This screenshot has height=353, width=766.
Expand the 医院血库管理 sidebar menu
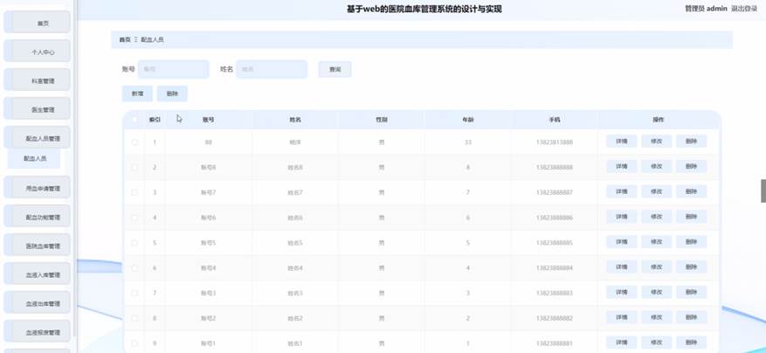[x=38, y=245]
